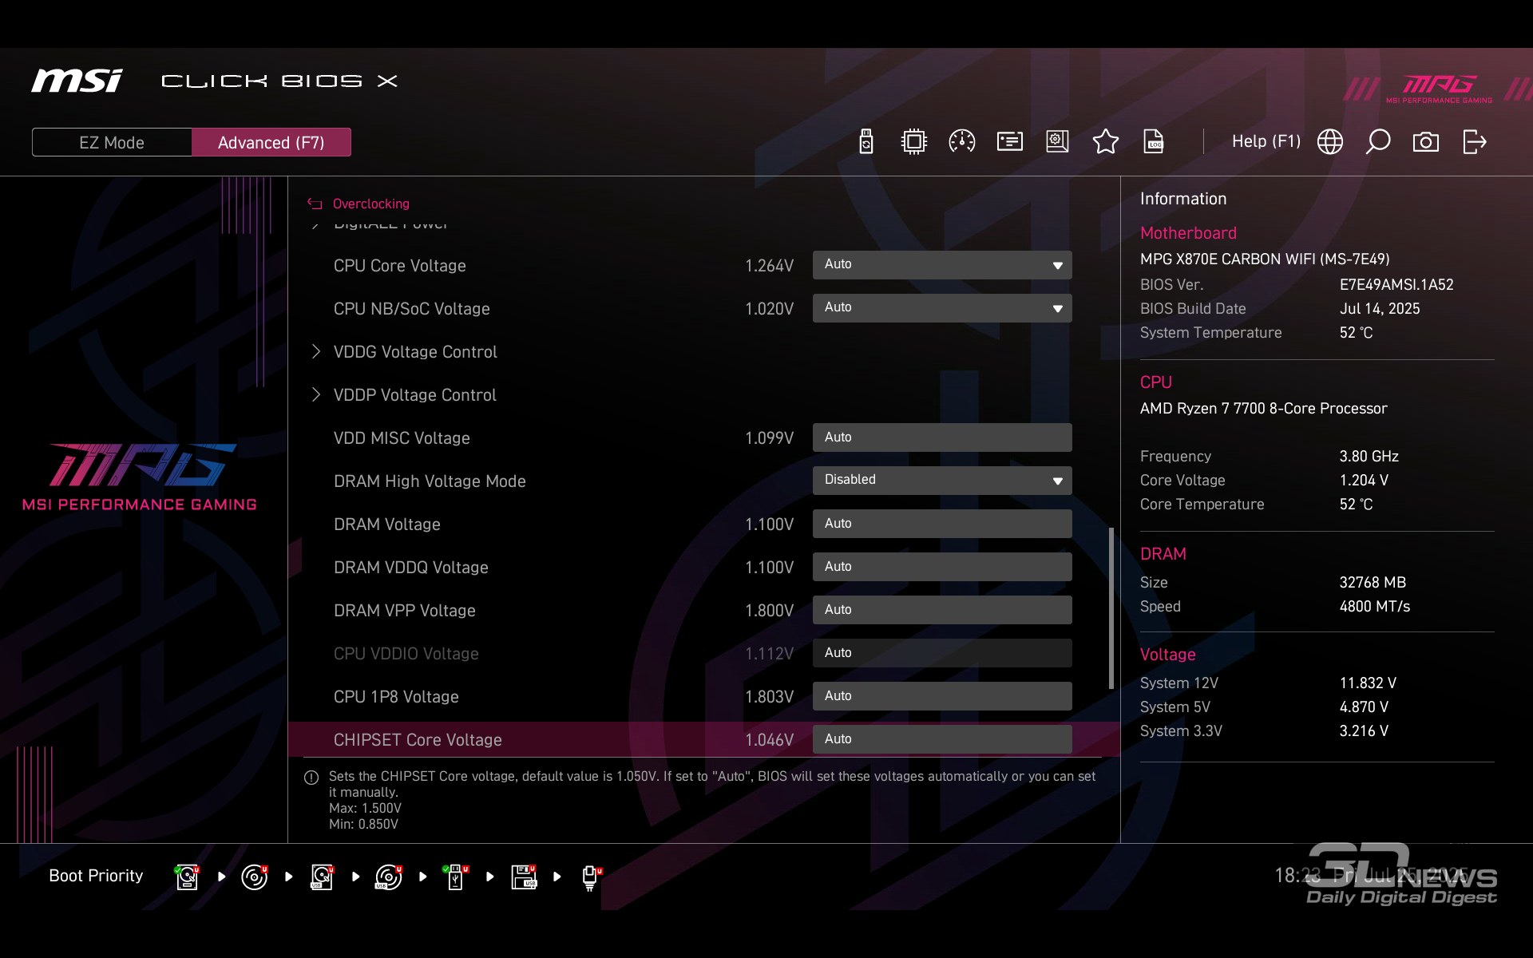Click the 32768 MB DRAM size value

click(x=1373, y=583)
